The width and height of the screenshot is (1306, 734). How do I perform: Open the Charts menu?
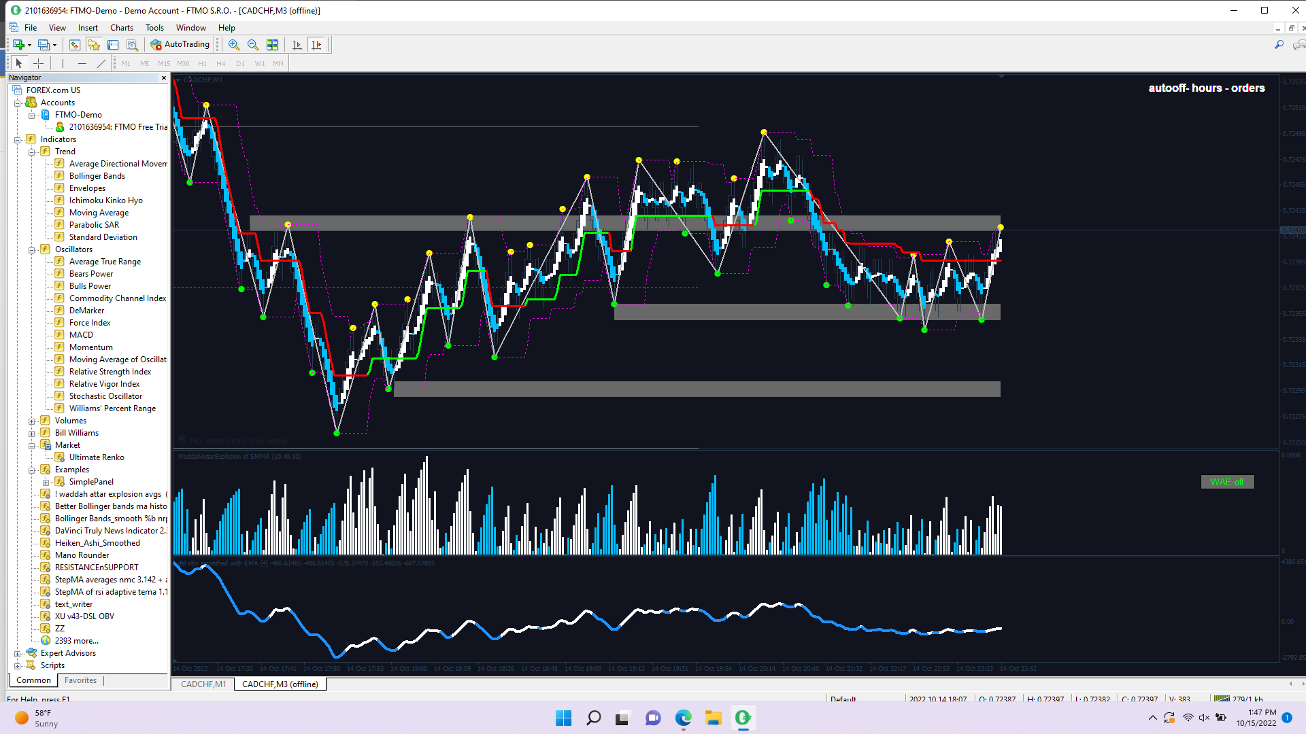(121, 28)
